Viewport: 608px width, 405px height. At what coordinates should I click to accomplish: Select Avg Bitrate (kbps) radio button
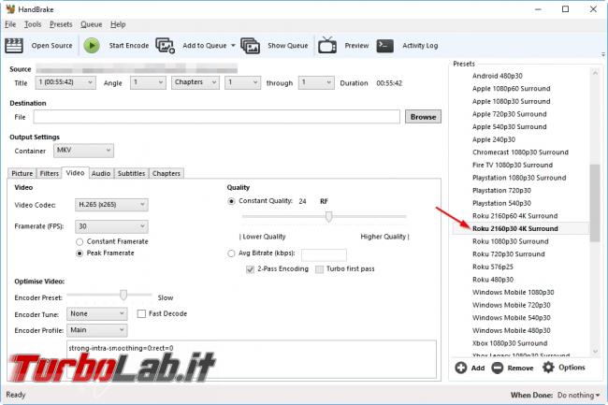pos(231,253)
